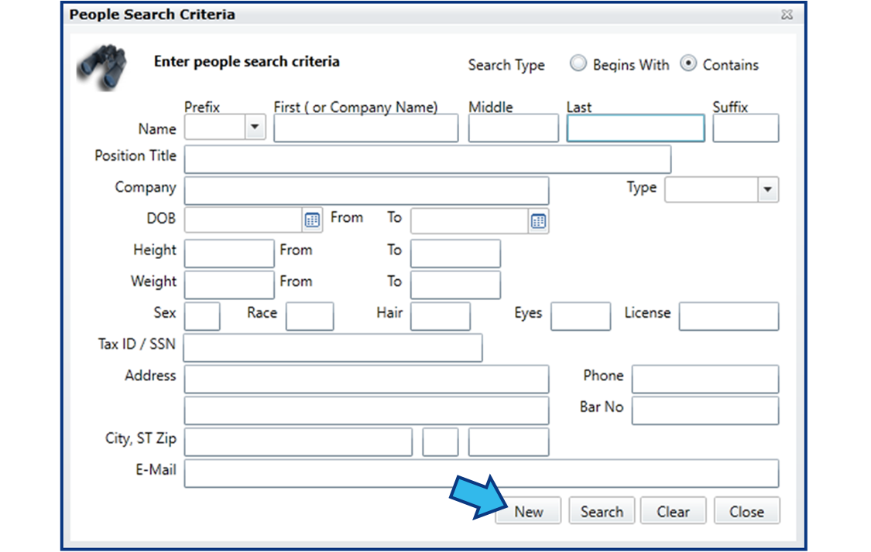871x552 pixels.
Task: Select the Begins With search type
Action: click(578, 63)
